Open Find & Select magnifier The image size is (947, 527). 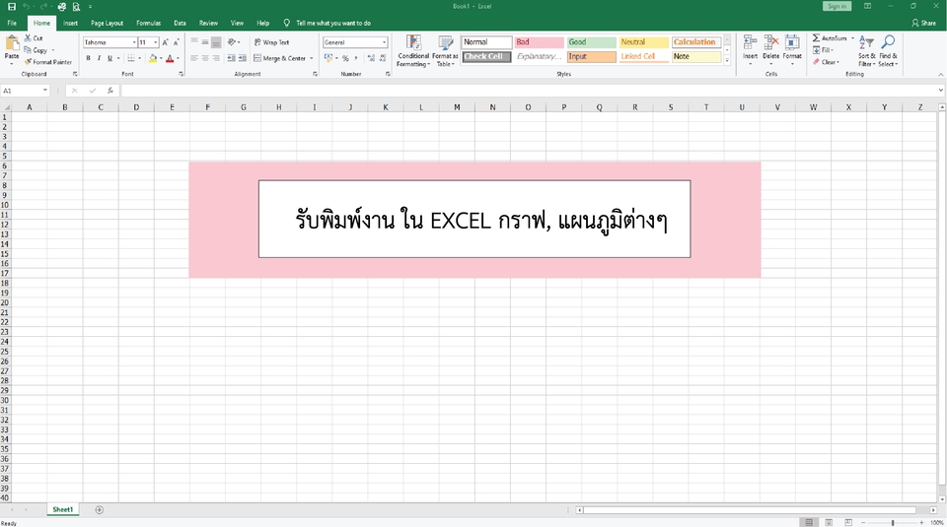pyautogui.click(x=888, y=50)
